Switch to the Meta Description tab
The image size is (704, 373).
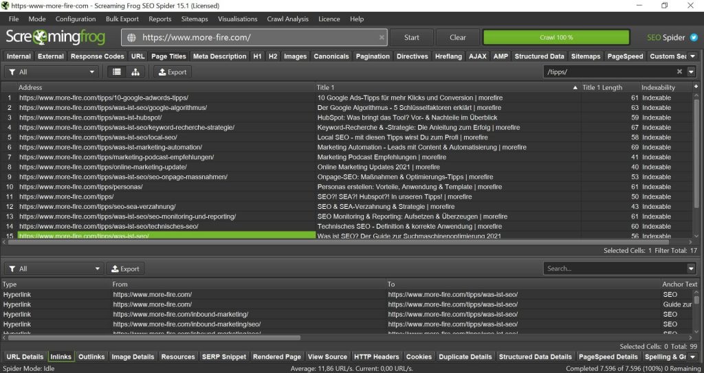[219, 56]
